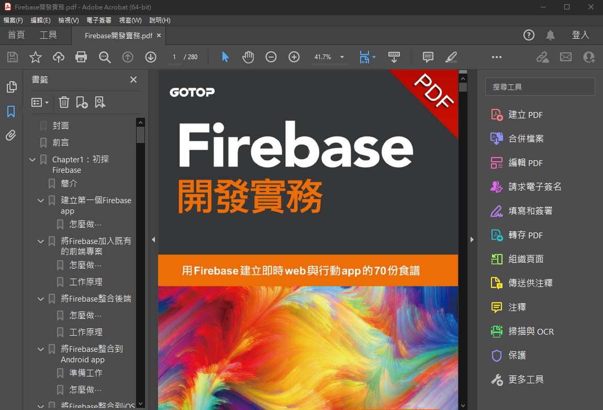Collapse 將Firebase整合到Android app bookmark

[x=41, y=349]
